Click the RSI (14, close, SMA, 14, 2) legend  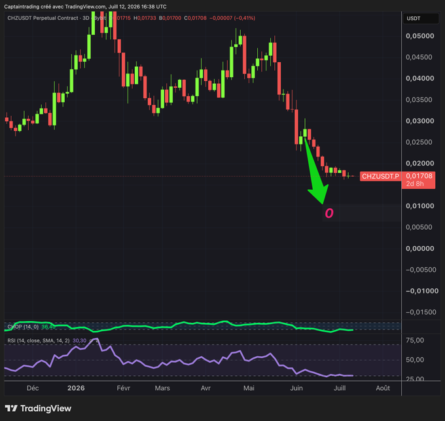click(x=39, y=340)
